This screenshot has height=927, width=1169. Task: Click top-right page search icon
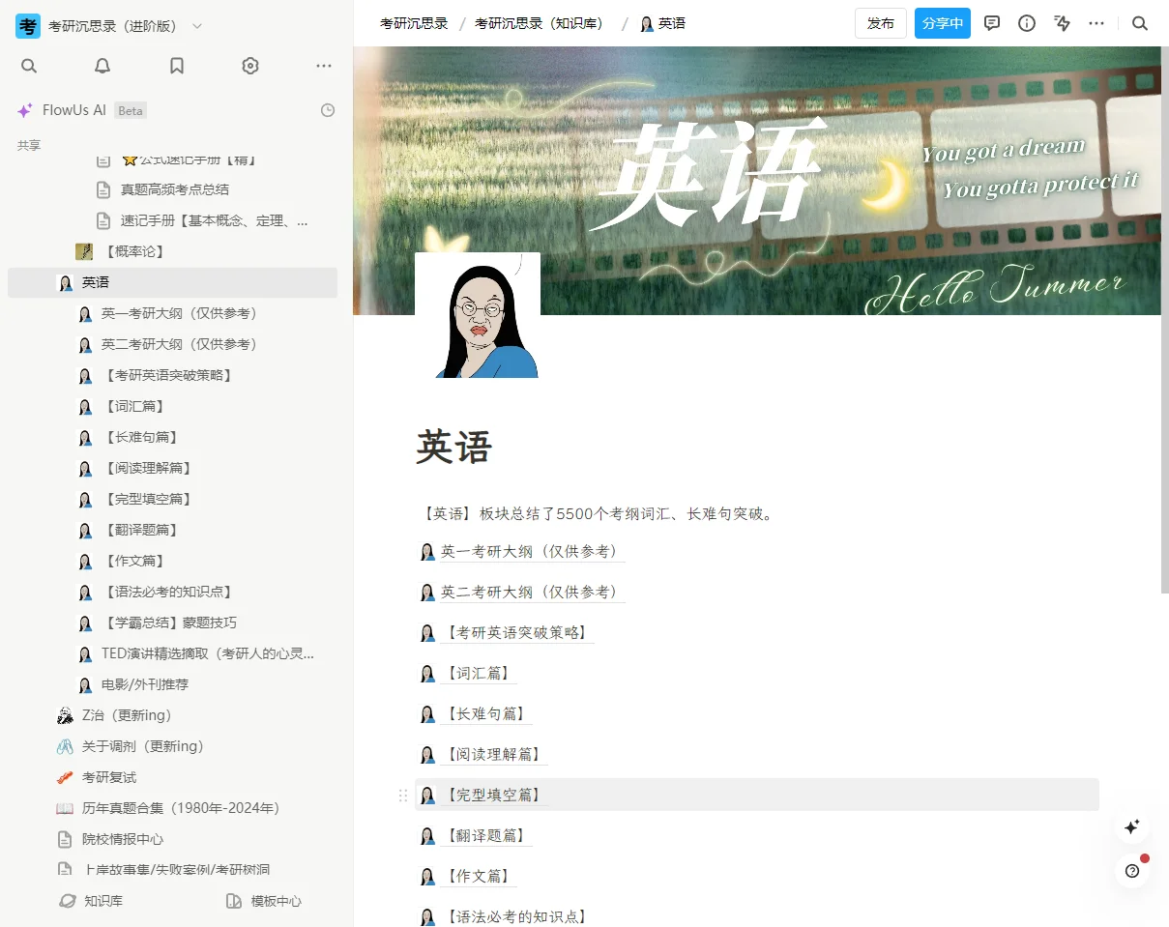[1140, 23]
